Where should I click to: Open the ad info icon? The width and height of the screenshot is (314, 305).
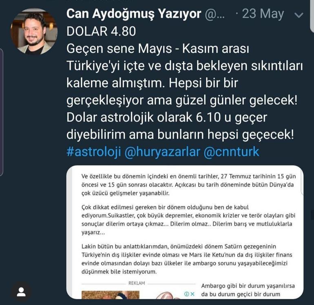coord(187,294)
